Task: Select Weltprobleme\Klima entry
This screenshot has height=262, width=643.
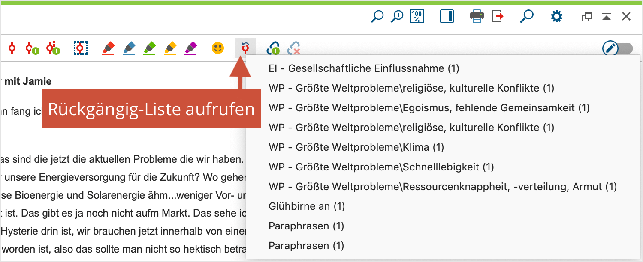Action: click(x=444, y=147)
